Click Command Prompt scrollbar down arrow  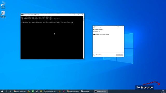[84, 58]
